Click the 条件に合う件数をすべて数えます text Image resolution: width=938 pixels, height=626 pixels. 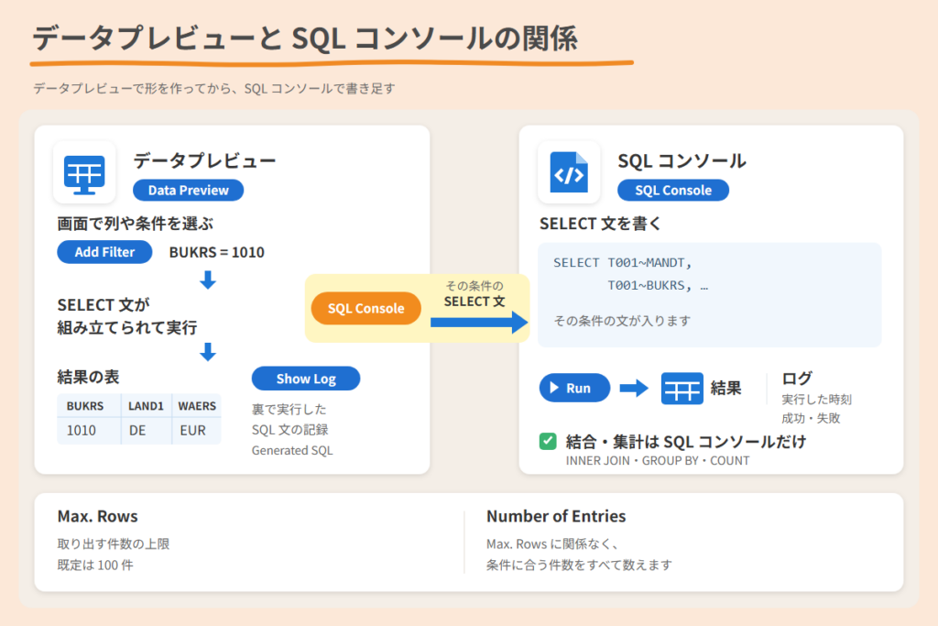click(x=579, y=565)
